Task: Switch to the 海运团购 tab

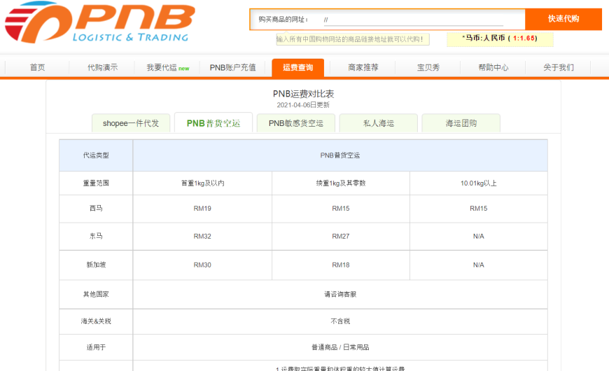Action: tap(461, 123)
